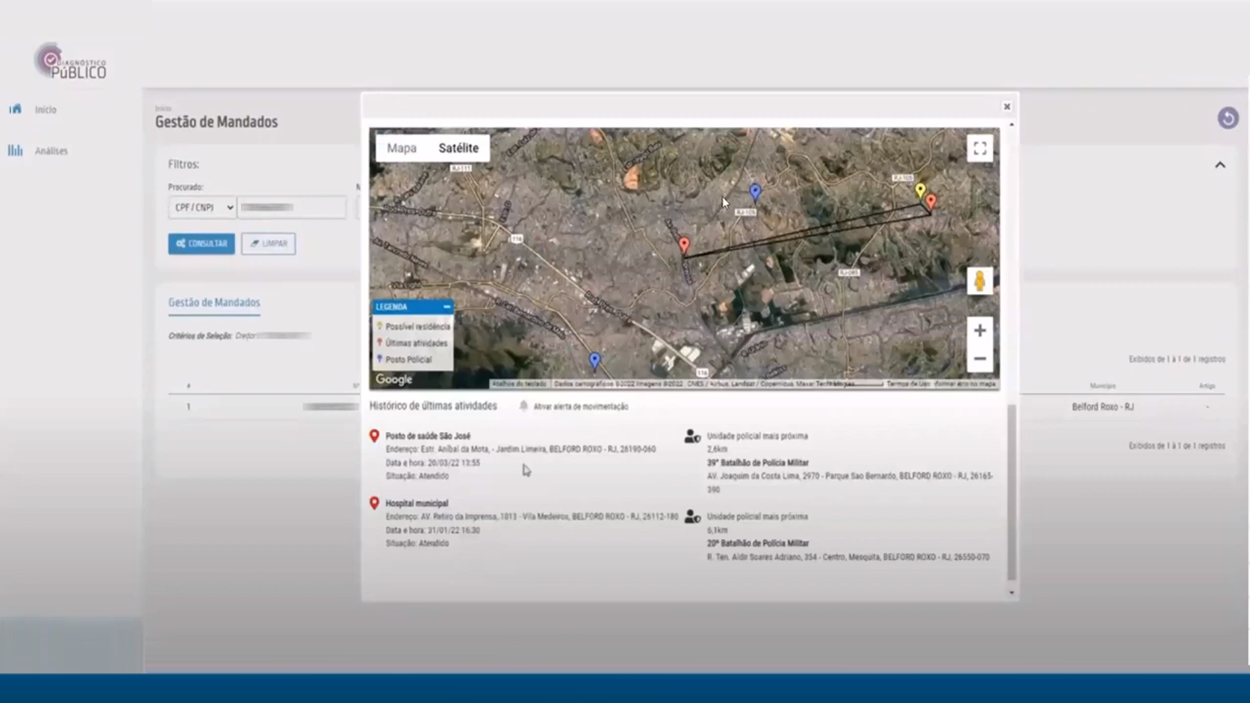This screenshot has width=1250, height=703.
Task: Click date text 20/03/22 13:55
Action: [454, 463]
